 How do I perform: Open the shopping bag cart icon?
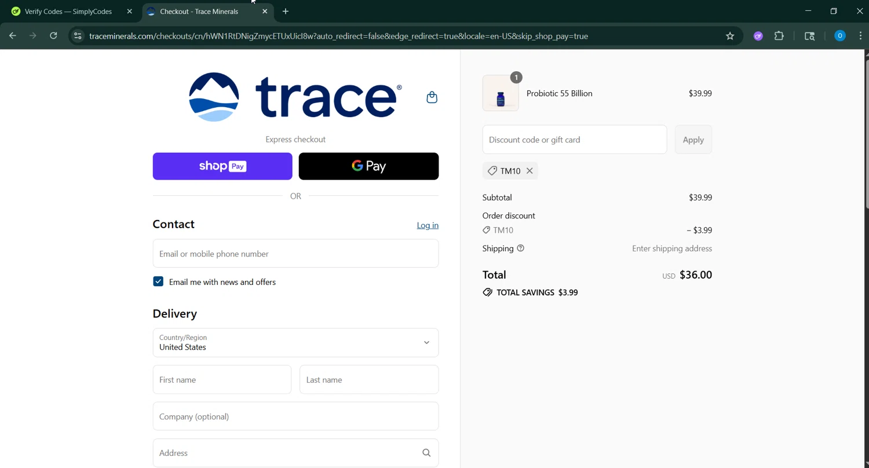pos(432,97)
